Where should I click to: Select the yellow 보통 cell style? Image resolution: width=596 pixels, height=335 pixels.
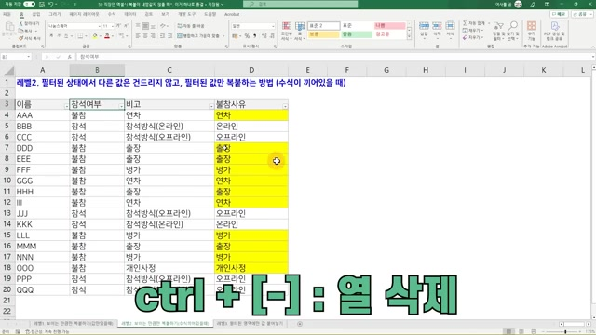[x=323, y=34]
